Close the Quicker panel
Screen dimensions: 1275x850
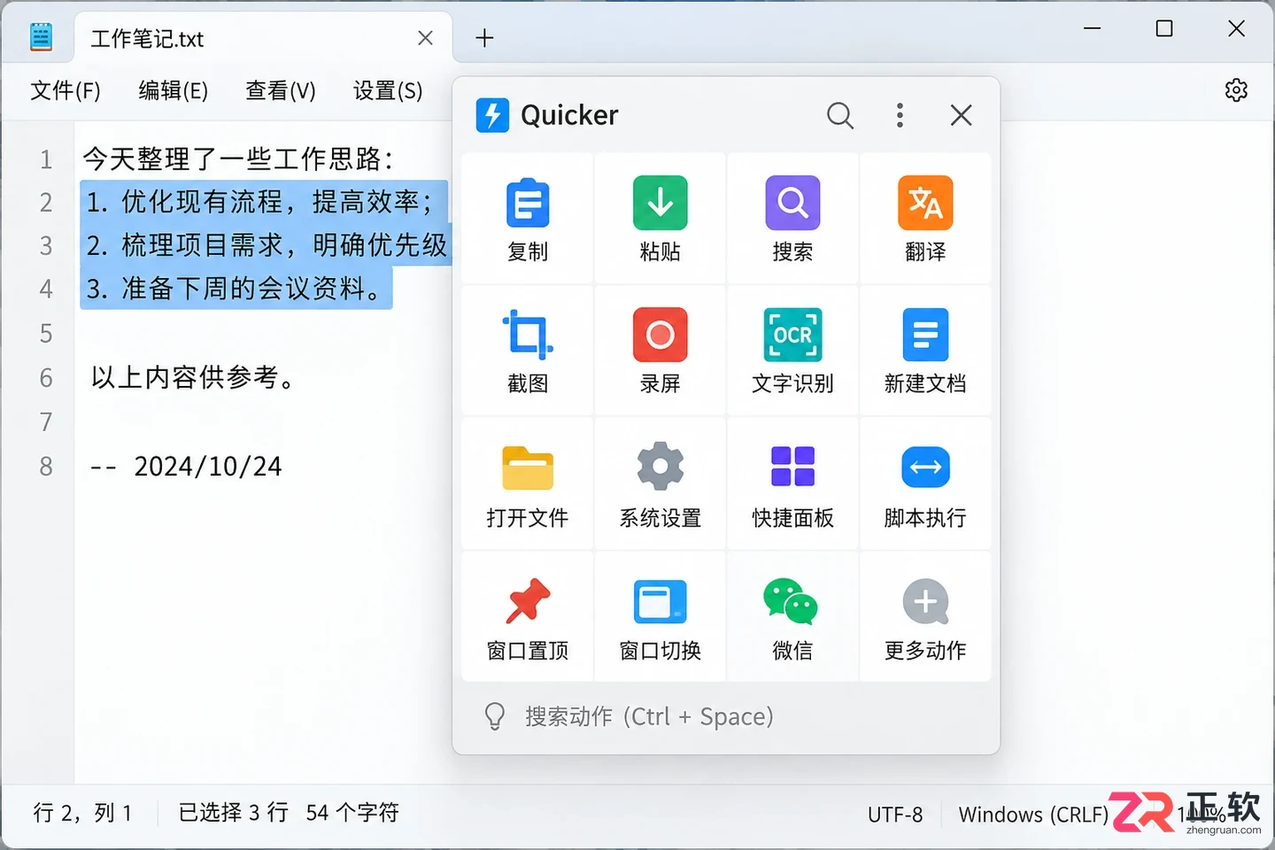click(961, 115)
